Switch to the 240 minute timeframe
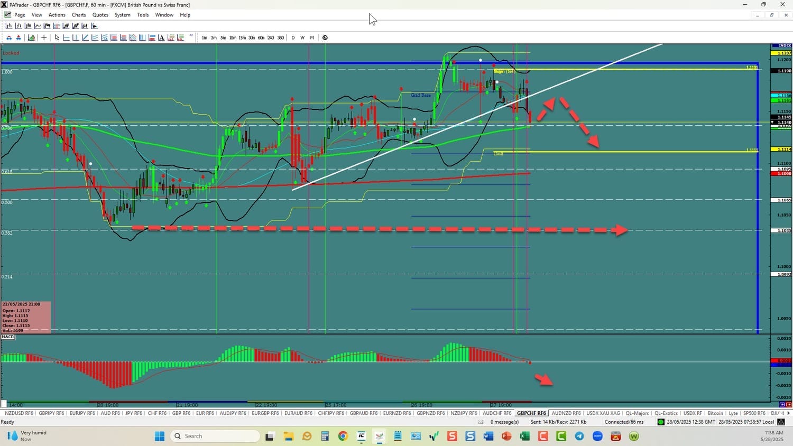Viewport: 793px width, 446px height. click(x=271, y=38)
